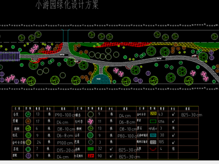The width and height of the screenshot is (219, 164).
Task: Select the cyan semicircular plaza in the plan
Action: [x=101, y=79]
